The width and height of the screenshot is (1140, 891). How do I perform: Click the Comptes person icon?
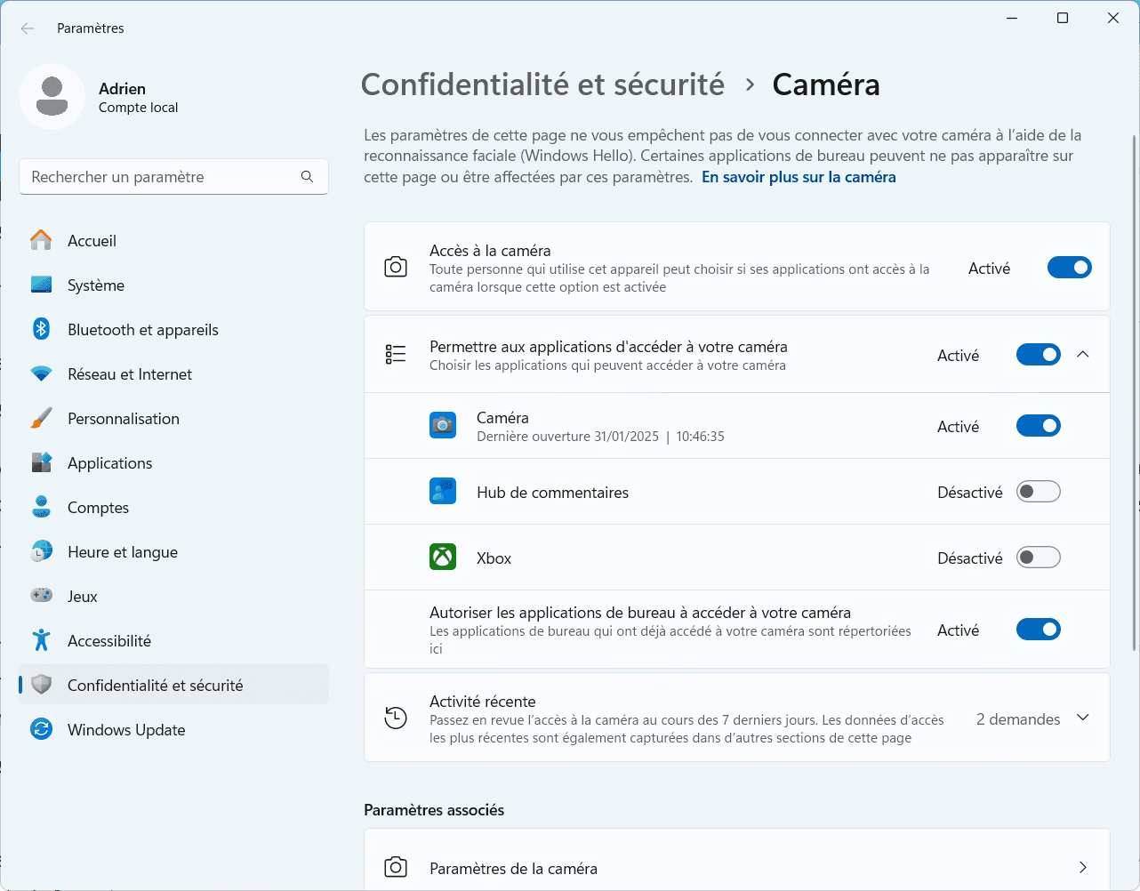pyautogui.click(x=41, y=507)
